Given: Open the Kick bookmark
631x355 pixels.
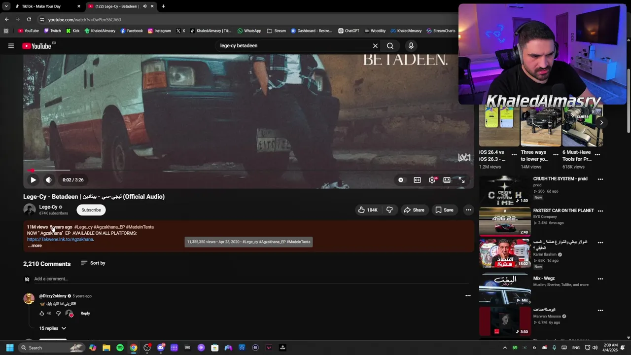Looking at the screenshot, I should tap(72, 31).
